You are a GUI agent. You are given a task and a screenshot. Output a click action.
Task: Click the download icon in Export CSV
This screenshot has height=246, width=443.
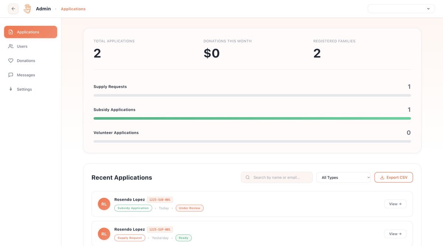[382, 178]
